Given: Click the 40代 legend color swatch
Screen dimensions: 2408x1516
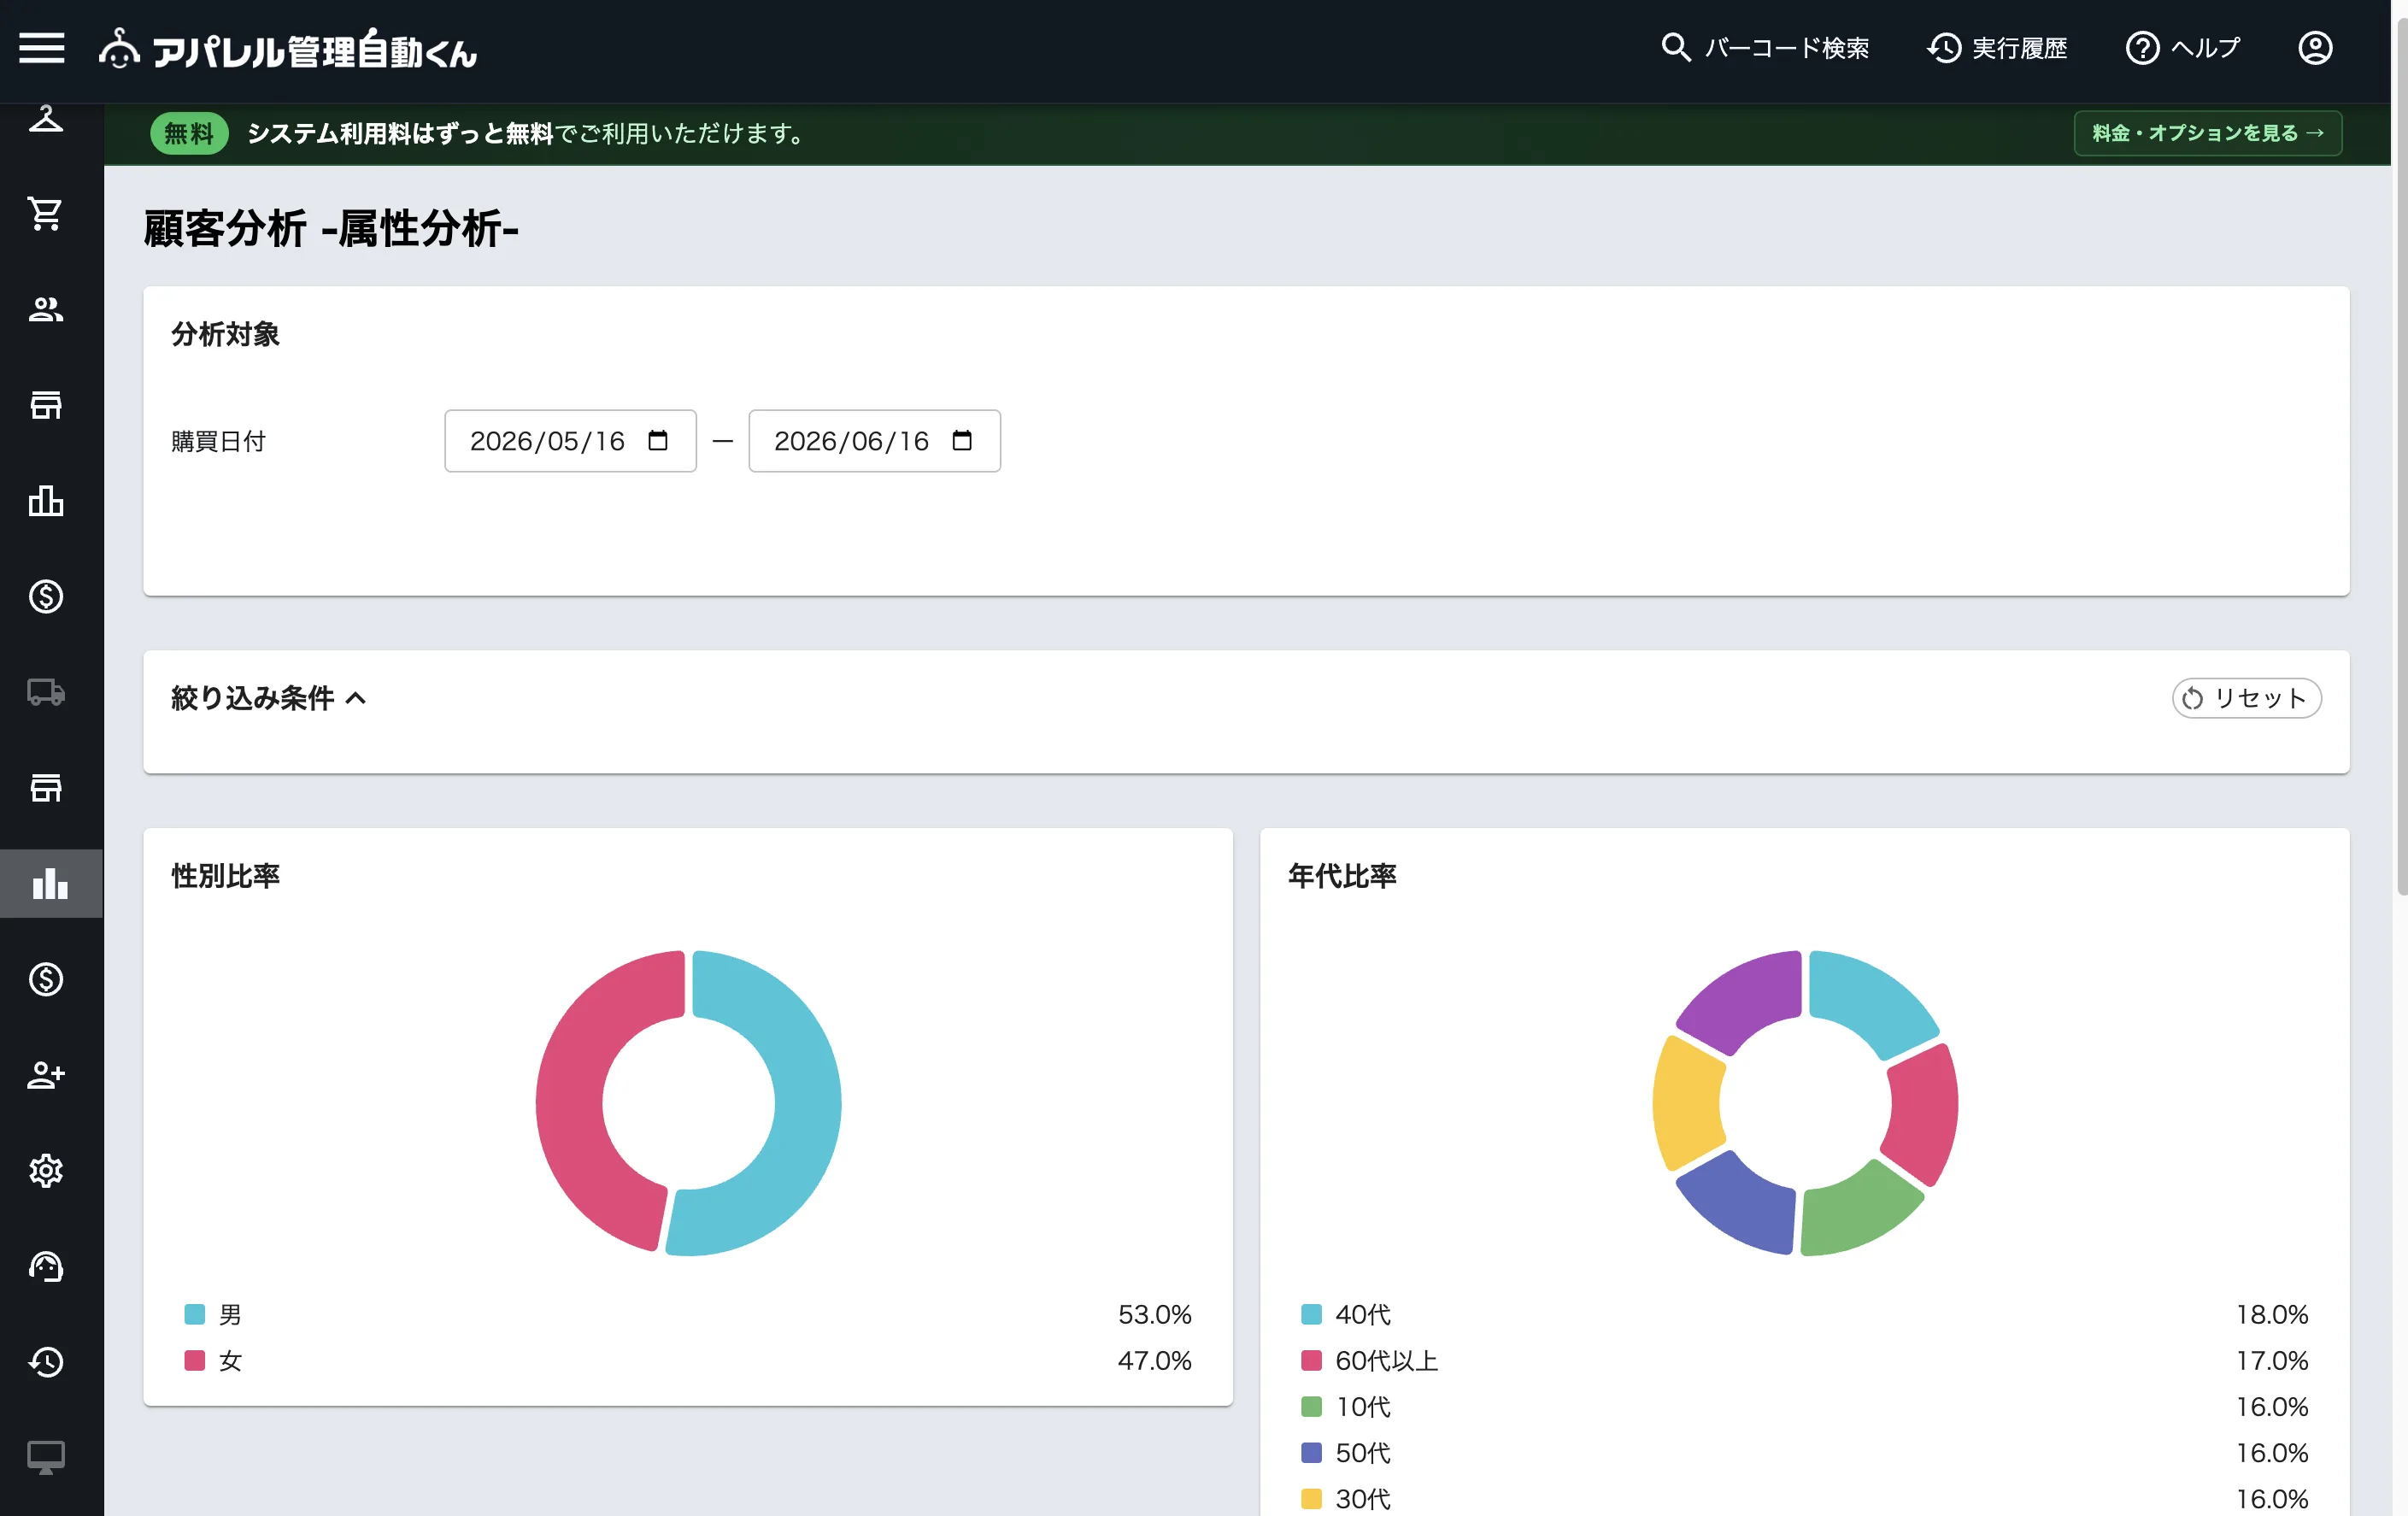Looking at the screenshot, I should (1311, 1314).
